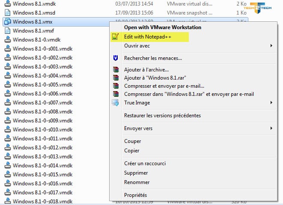Image resolution: width=283 pixels, height=205 pixels.
Task: Click the icon of Windows 8.1-0-s011.vmdk
Action: pos(7,138)
